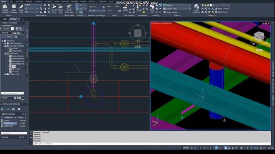Open the Data Manager tool
Screen dimensions: 275x154
14,9
